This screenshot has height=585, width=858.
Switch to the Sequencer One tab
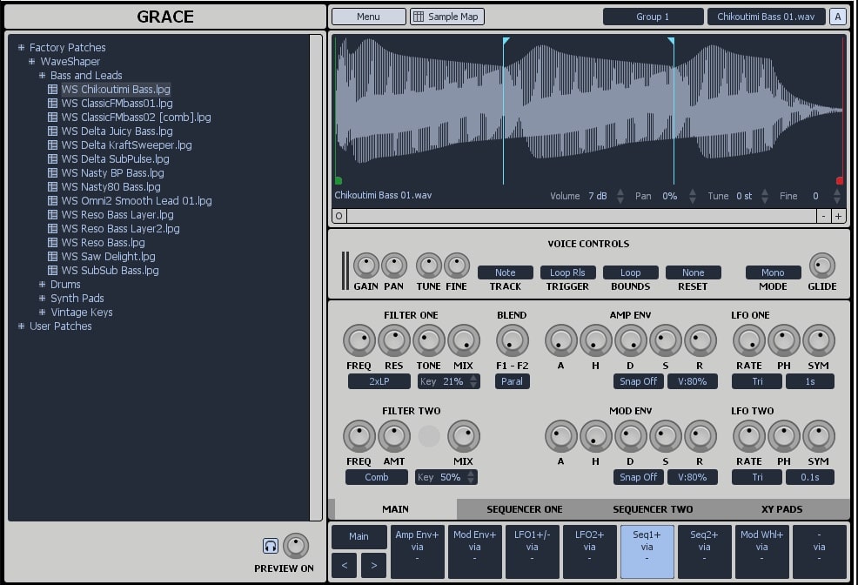click(x=523, y=508)
